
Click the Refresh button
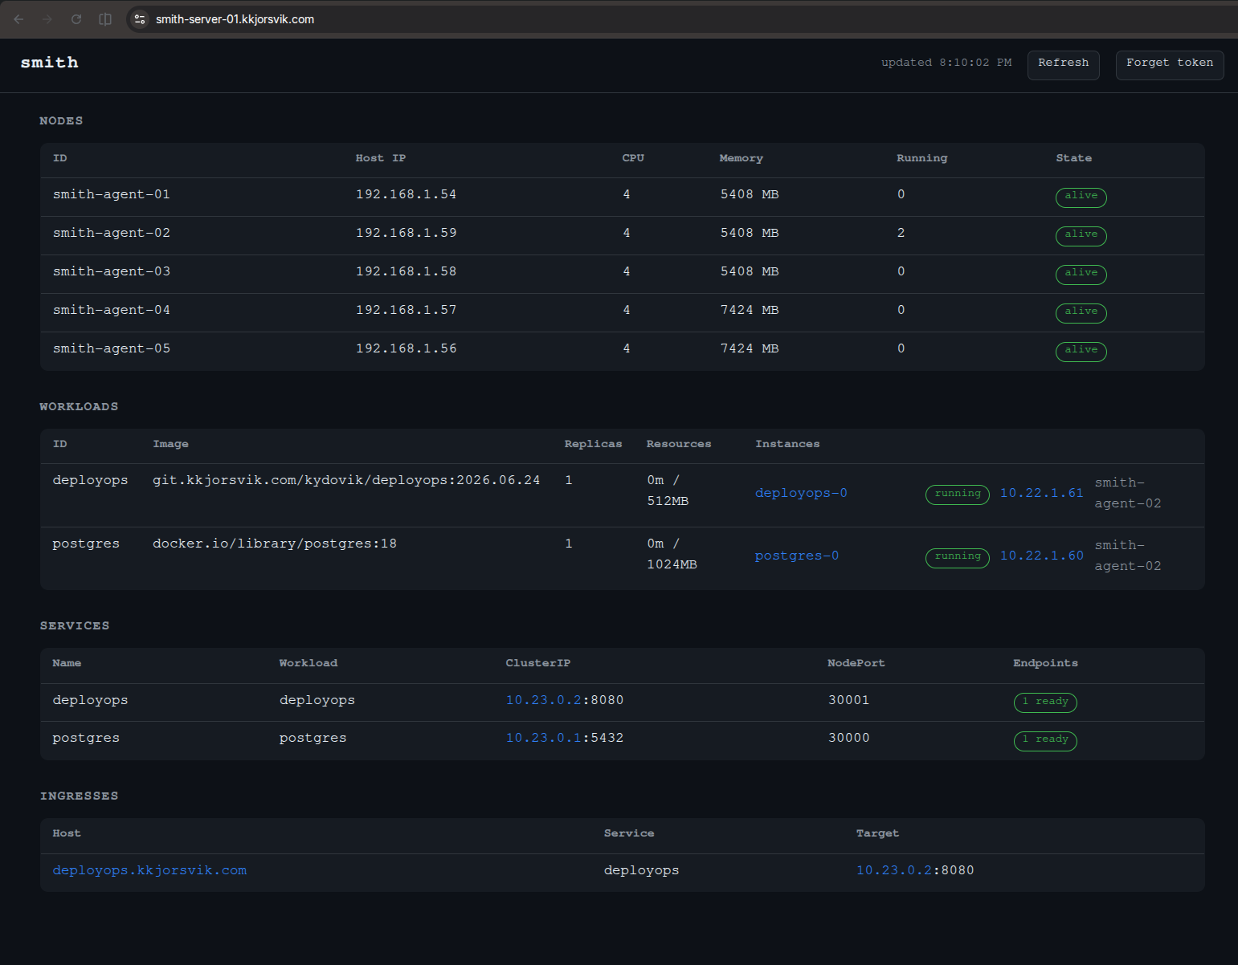click(1063, 65)
